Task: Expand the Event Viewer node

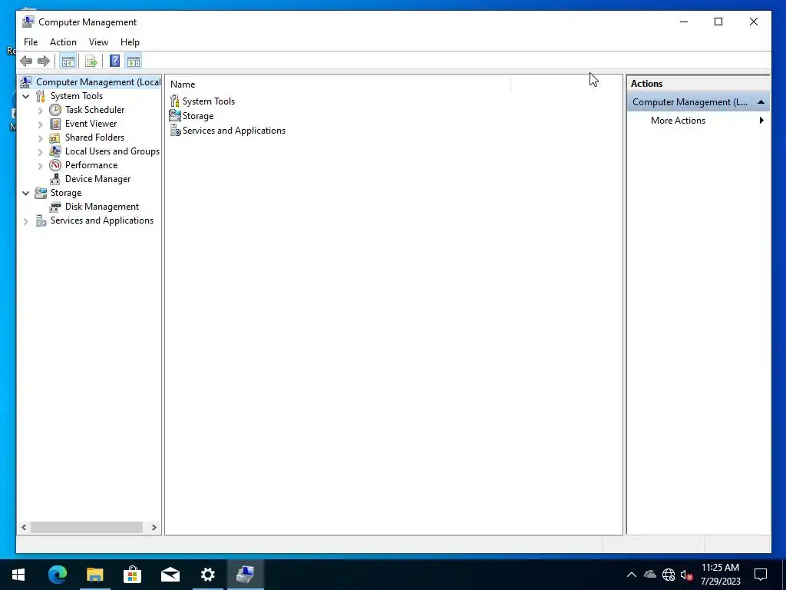Action: (x=41, y=124)
